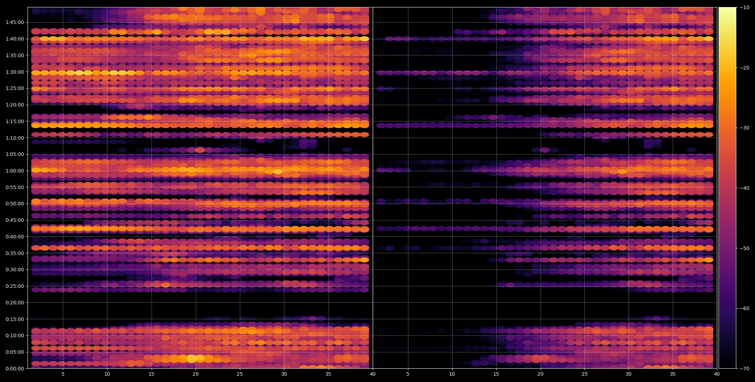Select the 0:15:00 y-axis tick label
This screenshot has width=755, height=382.
click(15, 319)
